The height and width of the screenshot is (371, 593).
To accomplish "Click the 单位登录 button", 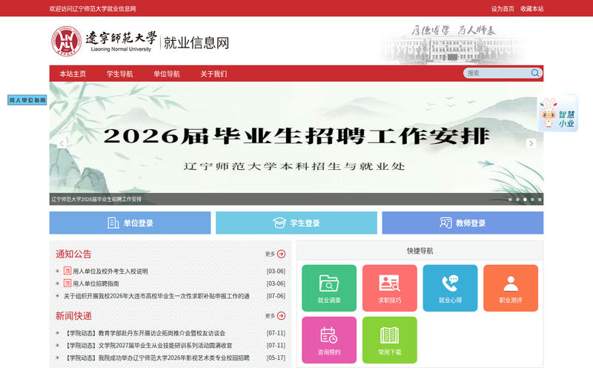I will 130,223.
